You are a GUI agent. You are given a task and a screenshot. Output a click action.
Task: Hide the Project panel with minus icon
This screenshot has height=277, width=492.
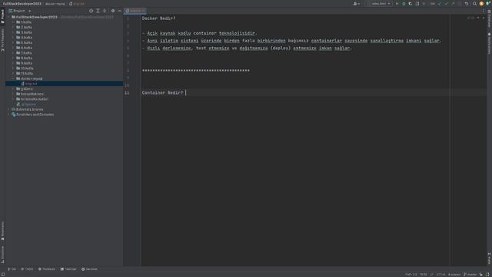pyautogui.click(x=120, y=11)
